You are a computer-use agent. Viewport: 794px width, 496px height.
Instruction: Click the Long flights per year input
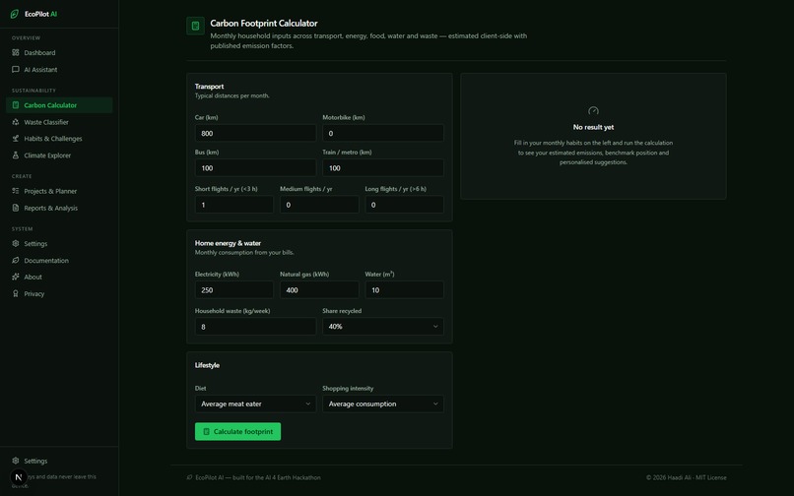pyautogui.click(x=404, y=205)
